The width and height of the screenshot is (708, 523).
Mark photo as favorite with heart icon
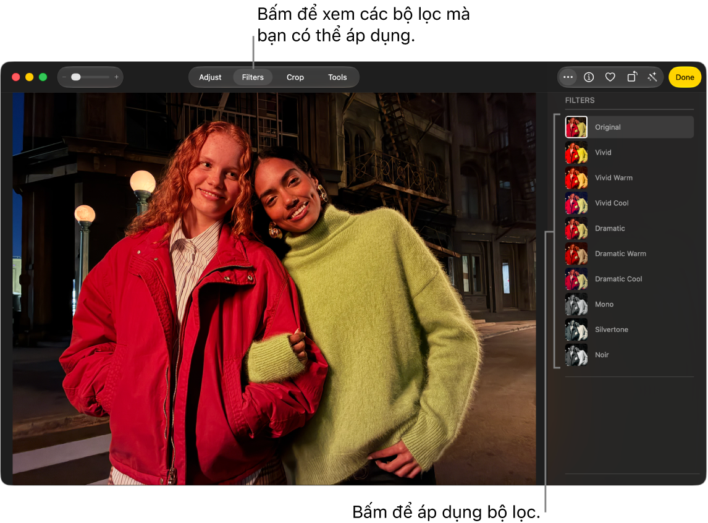(x=610, y=77)
